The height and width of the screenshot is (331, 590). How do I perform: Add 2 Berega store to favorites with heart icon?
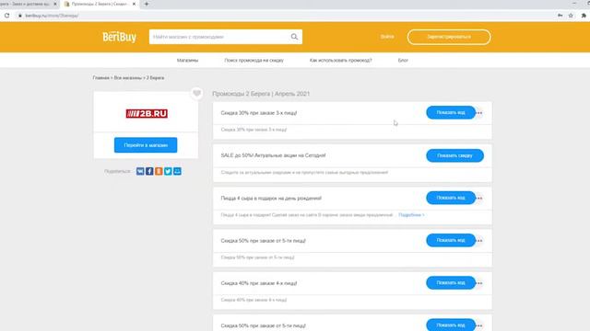coord(196,93)
